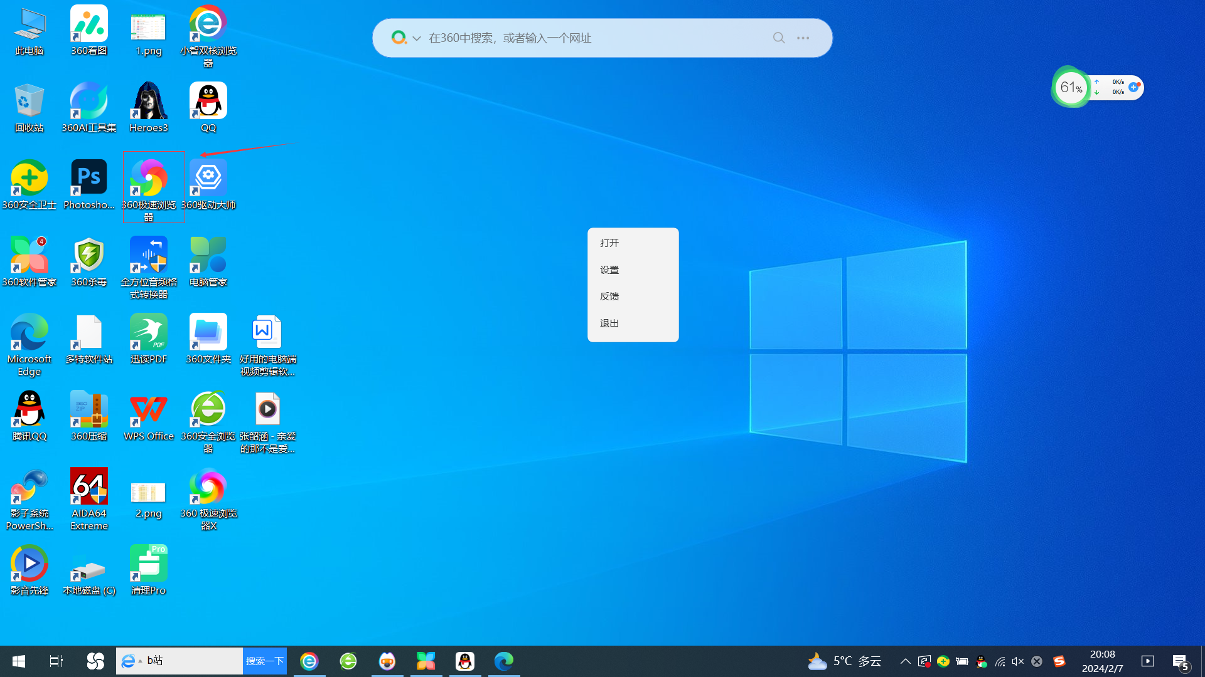Click the 搜索一下 button
The height and width of the screenshot is (677, 1205).
point(265,661)
